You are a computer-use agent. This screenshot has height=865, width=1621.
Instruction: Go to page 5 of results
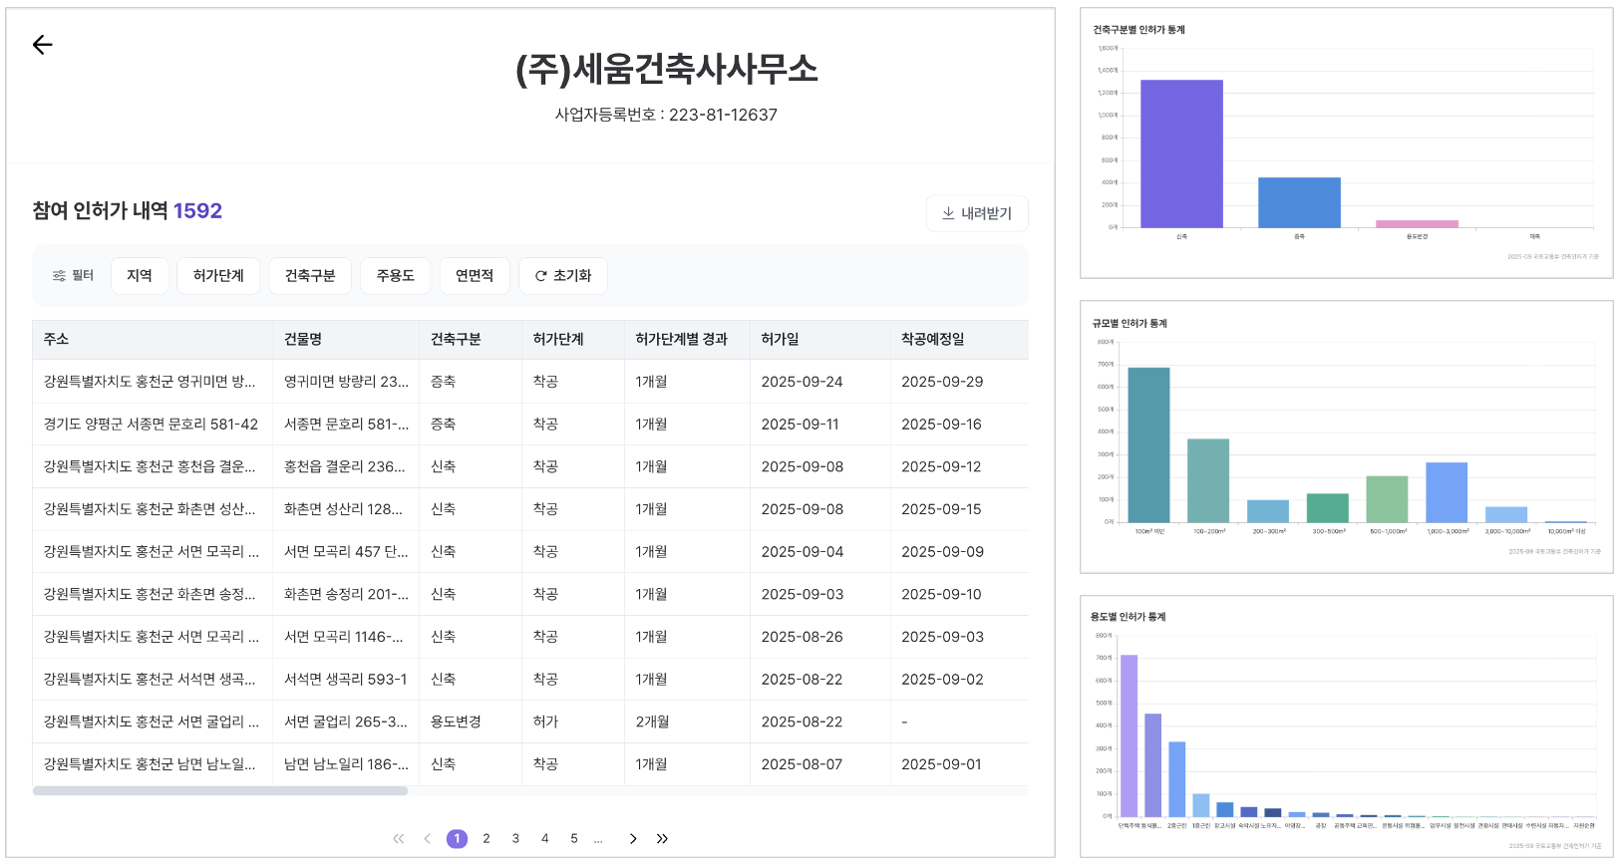[x=574, y=839]
